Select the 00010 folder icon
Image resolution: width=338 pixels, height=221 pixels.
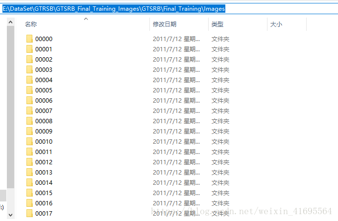pos(29,141)
